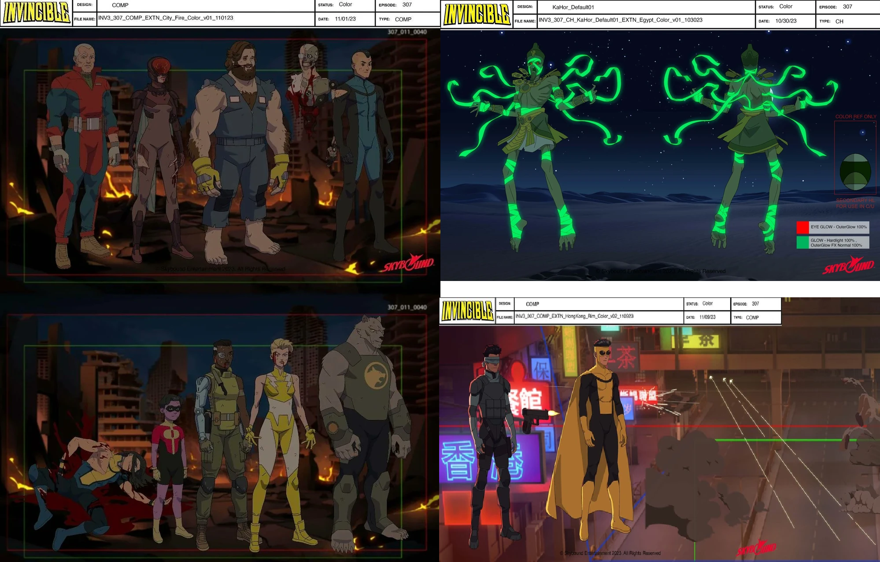Click status Color on the City Fire sheet
The height and width of the screenshot is (562, 880).
click(345, 4)
